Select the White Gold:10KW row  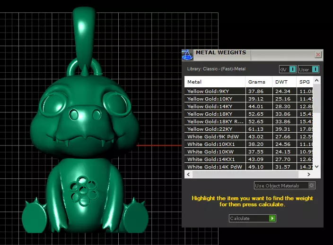(x=248, y=152)
